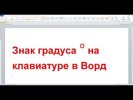The height and width of the screenshot is (100, 133).
Task: Open the Line Spacing dropdown
Action: tap(34, 19)
